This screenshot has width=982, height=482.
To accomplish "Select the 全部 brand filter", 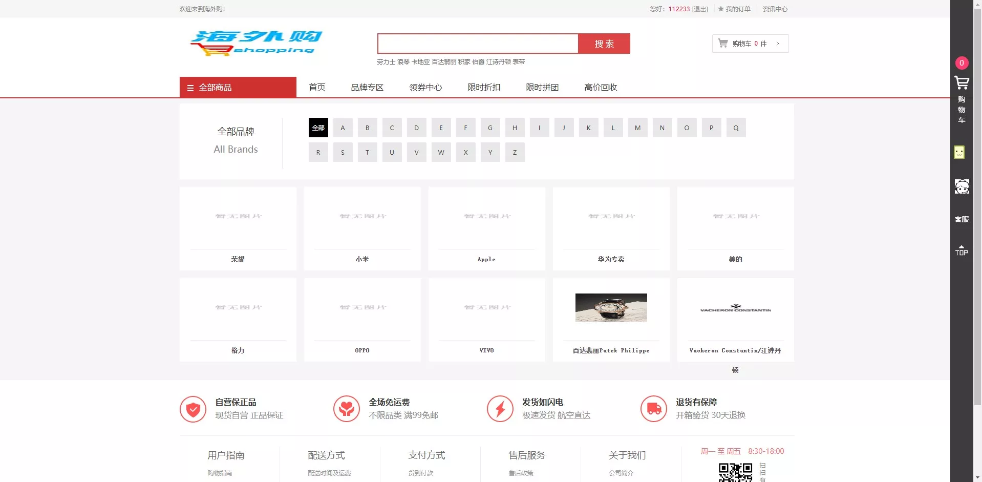I will click(318, 128).
